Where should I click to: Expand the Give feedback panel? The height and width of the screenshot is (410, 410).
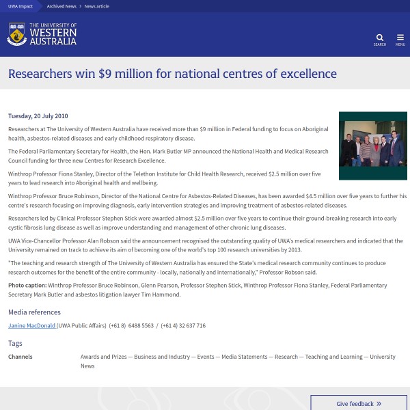pyautogui.click(x=358, y=403)
